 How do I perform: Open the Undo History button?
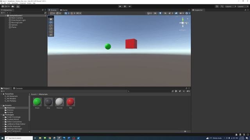pos(217,7)
